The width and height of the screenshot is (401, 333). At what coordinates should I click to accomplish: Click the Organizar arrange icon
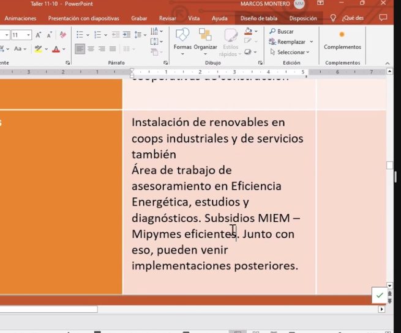click(x=205, y=40)
